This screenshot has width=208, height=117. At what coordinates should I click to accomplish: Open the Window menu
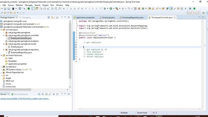click(x=59, y=5)
